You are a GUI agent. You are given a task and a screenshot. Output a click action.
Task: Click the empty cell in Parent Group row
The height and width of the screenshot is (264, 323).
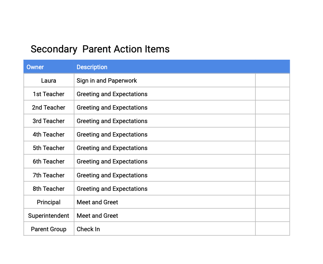(x=272, y=229)
